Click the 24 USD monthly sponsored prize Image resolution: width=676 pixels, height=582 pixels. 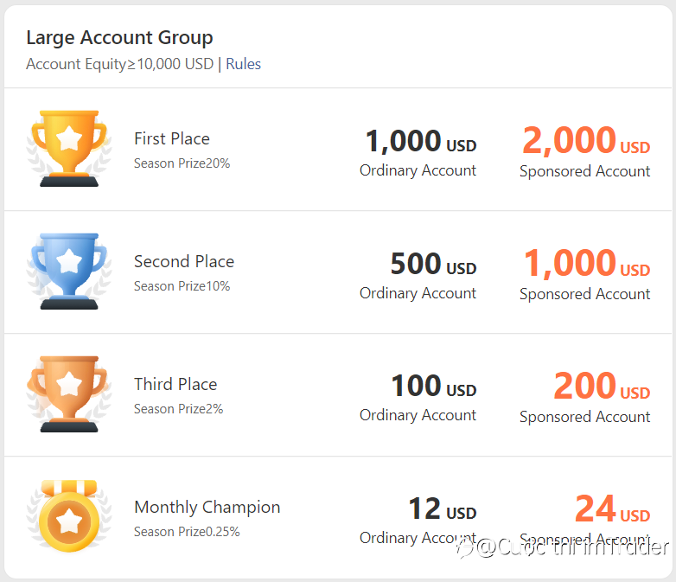tap(613, 508)
